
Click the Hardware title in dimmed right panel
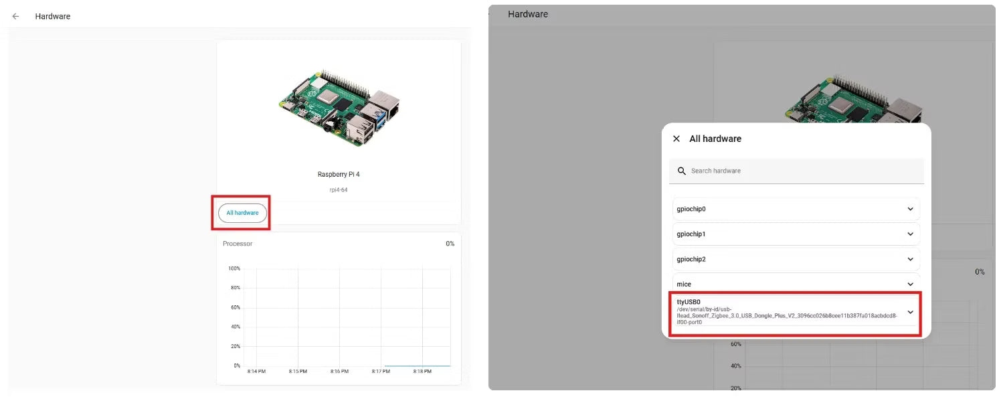[528, 14]
